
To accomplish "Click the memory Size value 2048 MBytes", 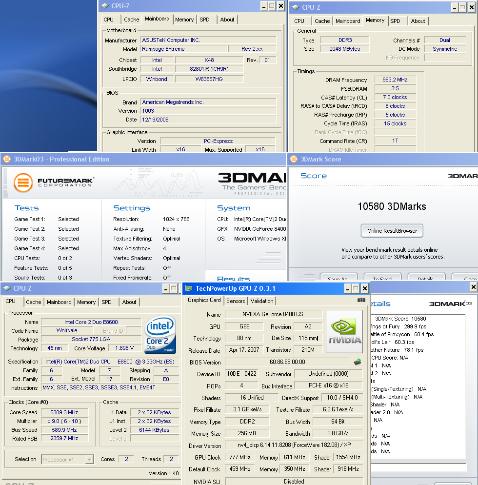I will 345,49.
